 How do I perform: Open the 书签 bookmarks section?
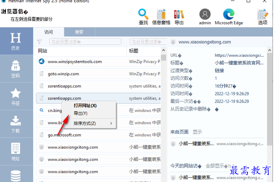16,96
